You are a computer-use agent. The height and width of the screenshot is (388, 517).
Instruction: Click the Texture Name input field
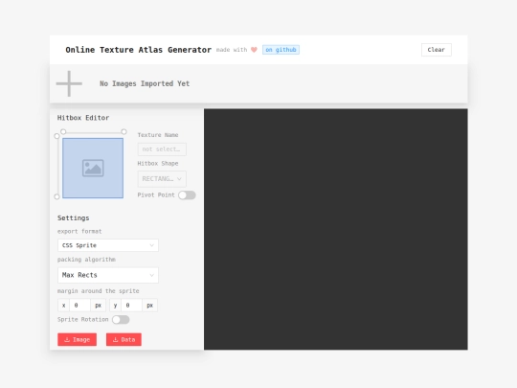click(162, 149)
